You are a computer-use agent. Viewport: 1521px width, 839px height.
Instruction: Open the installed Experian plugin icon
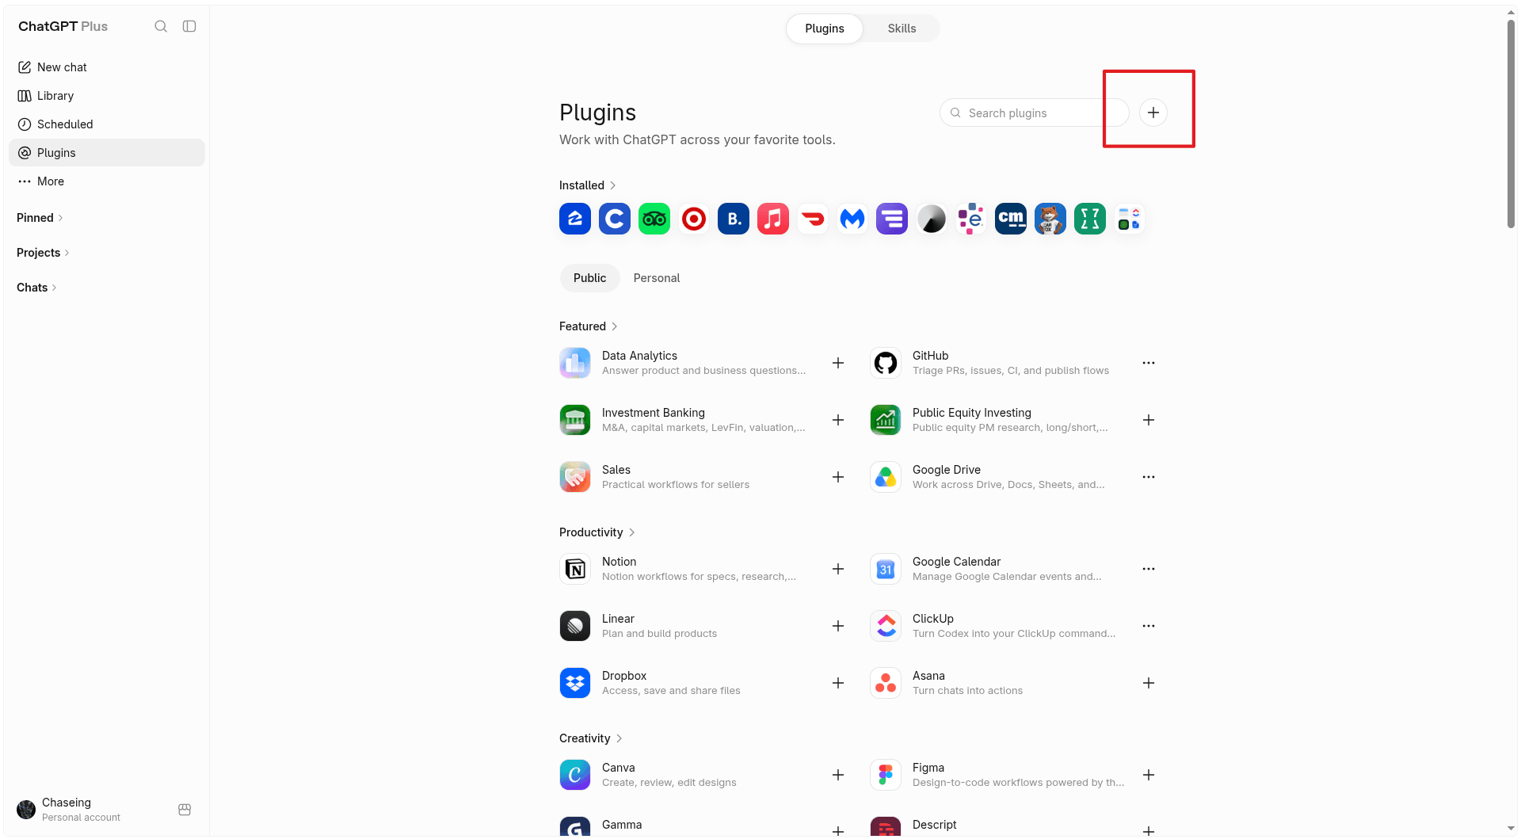[971, 219]
